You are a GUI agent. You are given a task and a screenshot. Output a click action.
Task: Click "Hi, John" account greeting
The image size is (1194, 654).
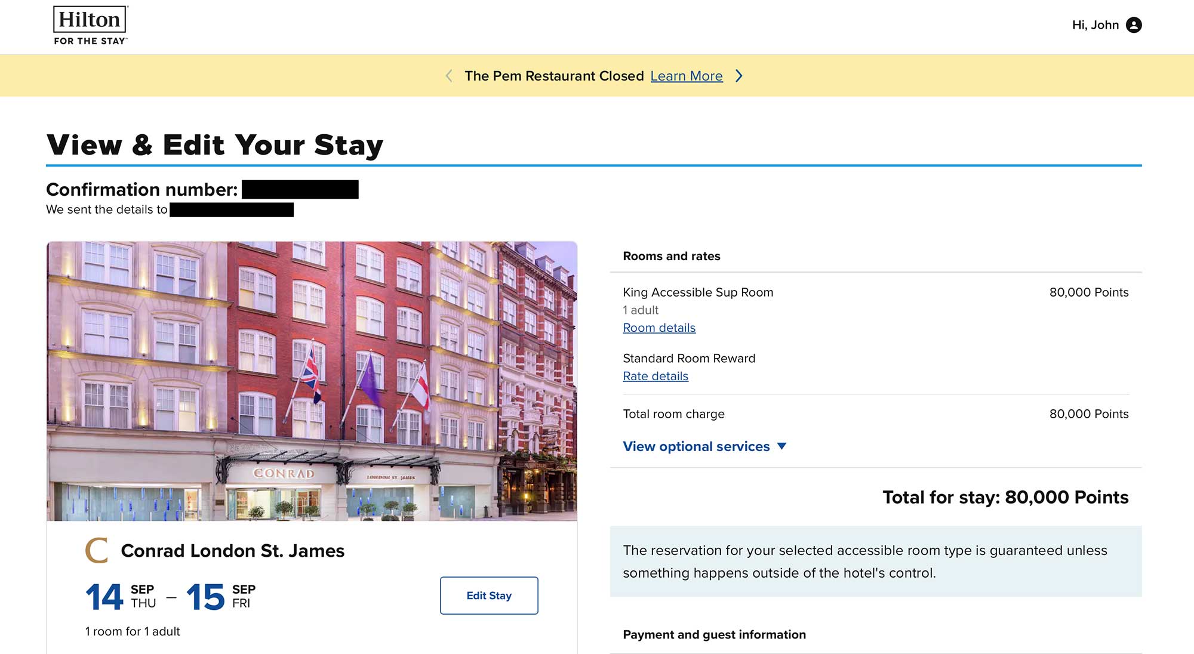[1095, 25]
